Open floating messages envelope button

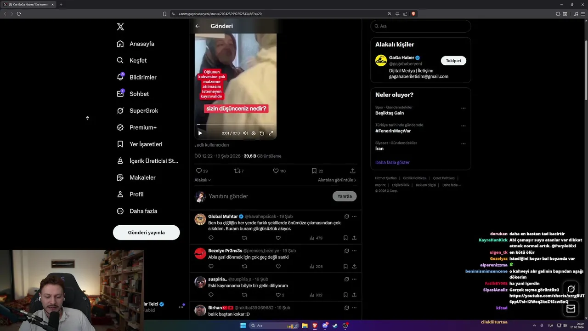click(x=571, y=309)
